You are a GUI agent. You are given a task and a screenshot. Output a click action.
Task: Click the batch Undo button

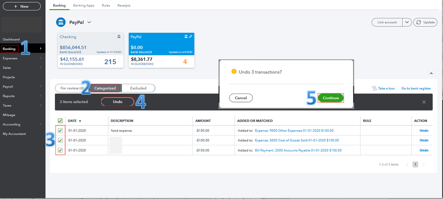pos(118,101)
